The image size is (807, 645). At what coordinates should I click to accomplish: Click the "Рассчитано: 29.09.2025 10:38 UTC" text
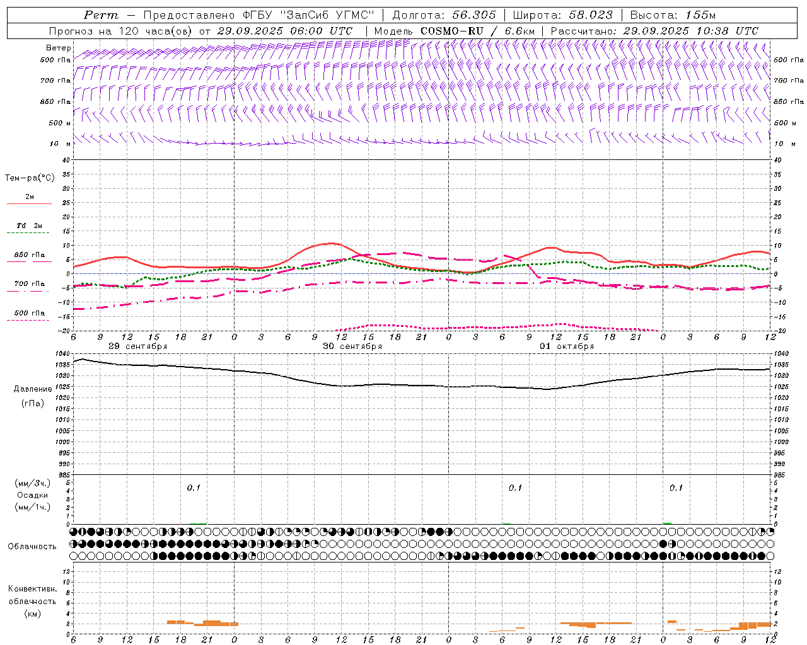[x=654, y=31]
